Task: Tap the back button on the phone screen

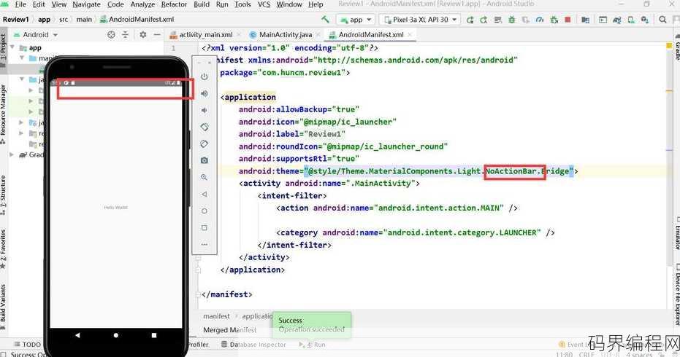Action: (x=77, y=335)
